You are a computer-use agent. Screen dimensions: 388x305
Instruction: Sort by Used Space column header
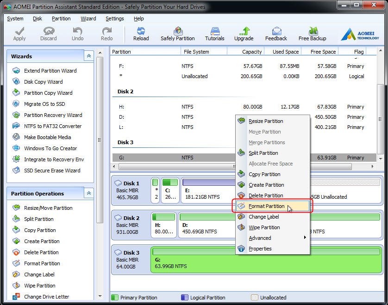point(283,52)
